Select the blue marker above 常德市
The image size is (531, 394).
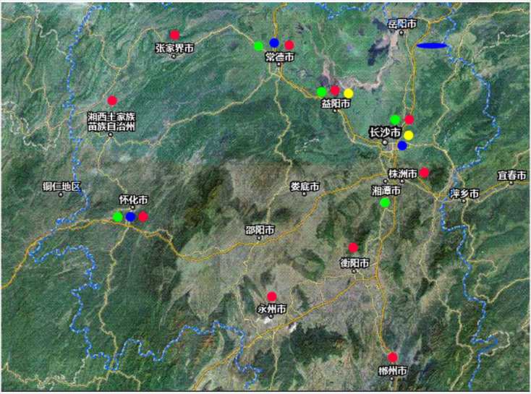(274, 43)
